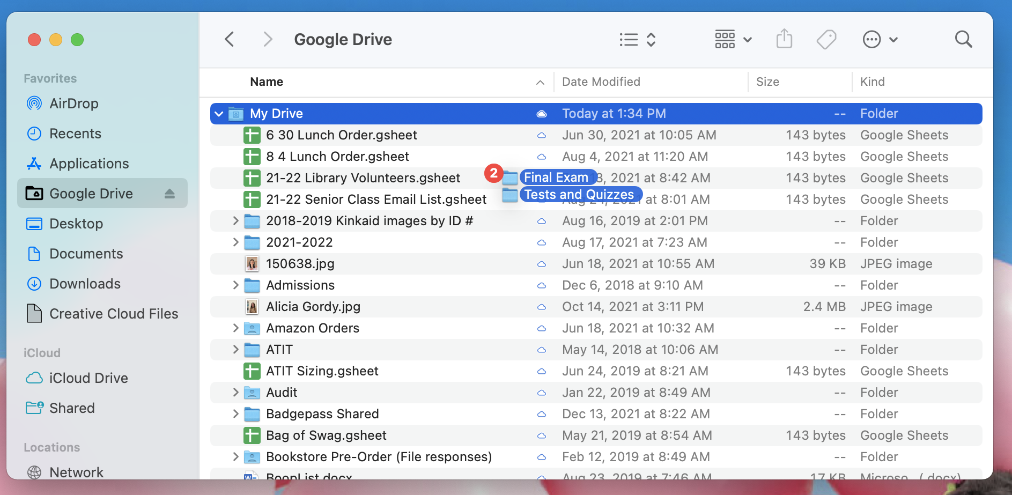1012x495 pixels.
Task: Click cloud status icon for My Drive
Action: [x=542, y=114]
